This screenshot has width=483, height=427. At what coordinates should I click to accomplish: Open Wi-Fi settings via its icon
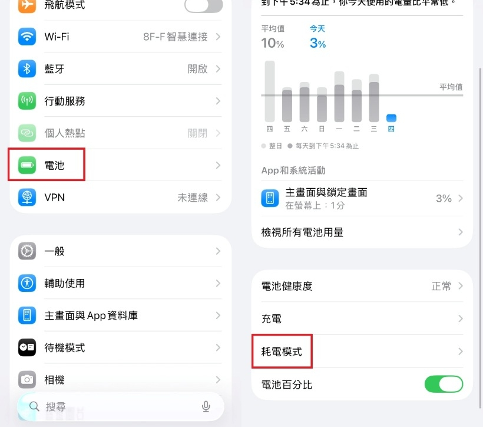click(27, 37)
